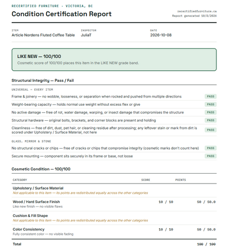Click PASS badge for Structural hardware
Image resolution: width=232 pixels, height=251 pixels.
pyautogui.click(x=211, y=120)
